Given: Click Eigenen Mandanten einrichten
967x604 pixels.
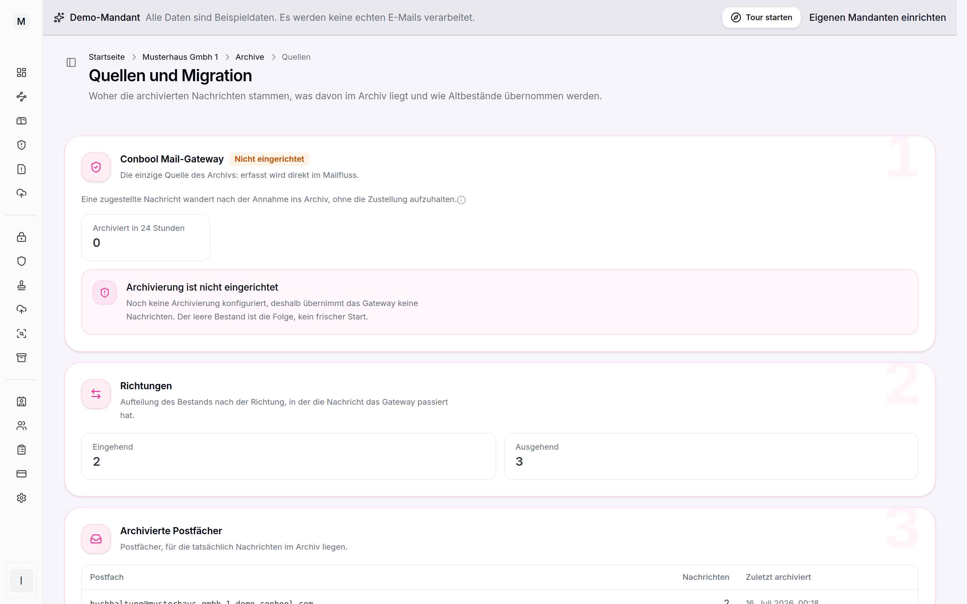Looking at the screenshot, I should (877, 17).
